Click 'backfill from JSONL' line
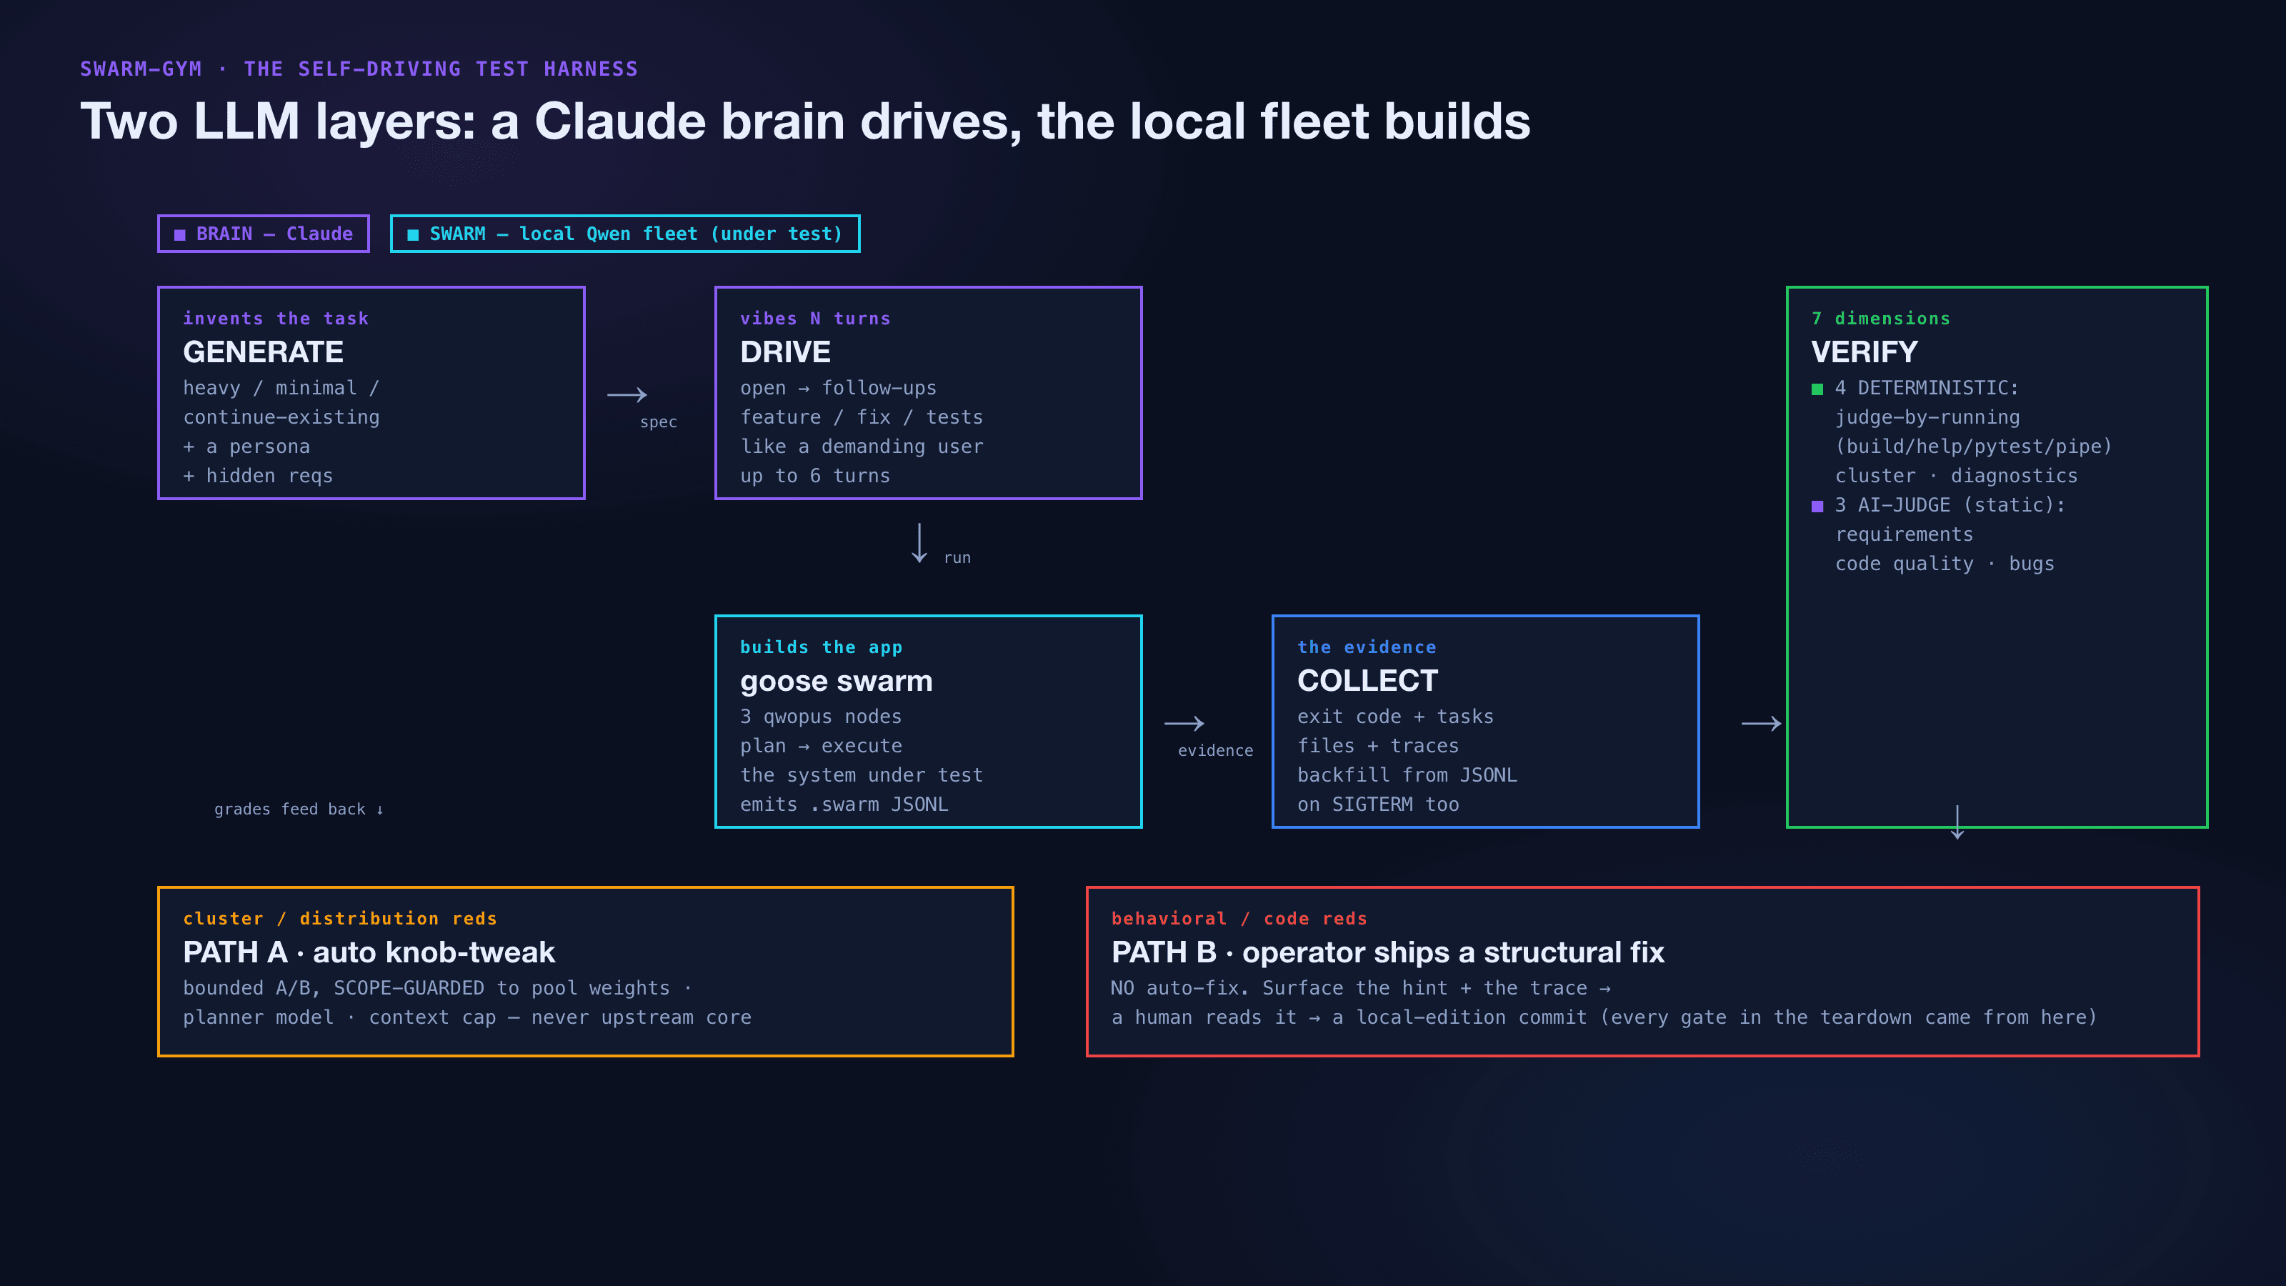 pyautogui.click(x=1407, y=776)
